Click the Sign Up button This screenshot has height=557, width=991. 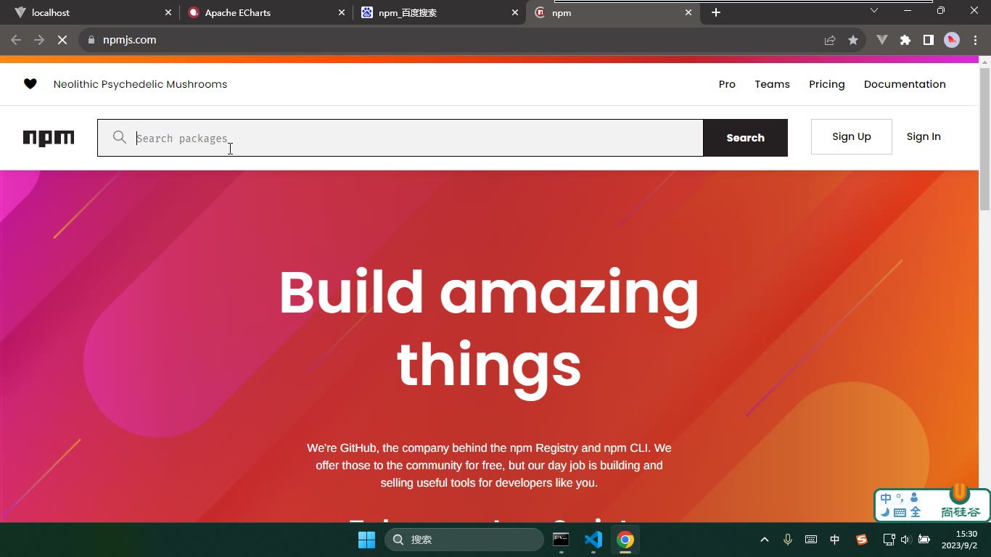pos(851,136)
